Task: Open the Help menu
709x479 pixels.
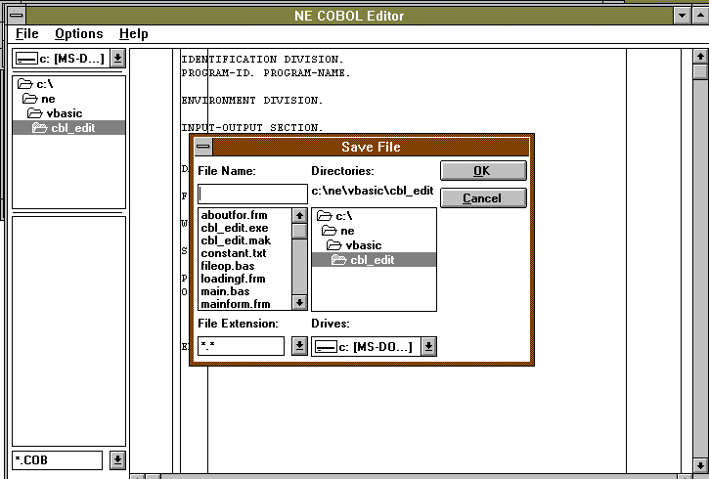Action: (133, 34)
